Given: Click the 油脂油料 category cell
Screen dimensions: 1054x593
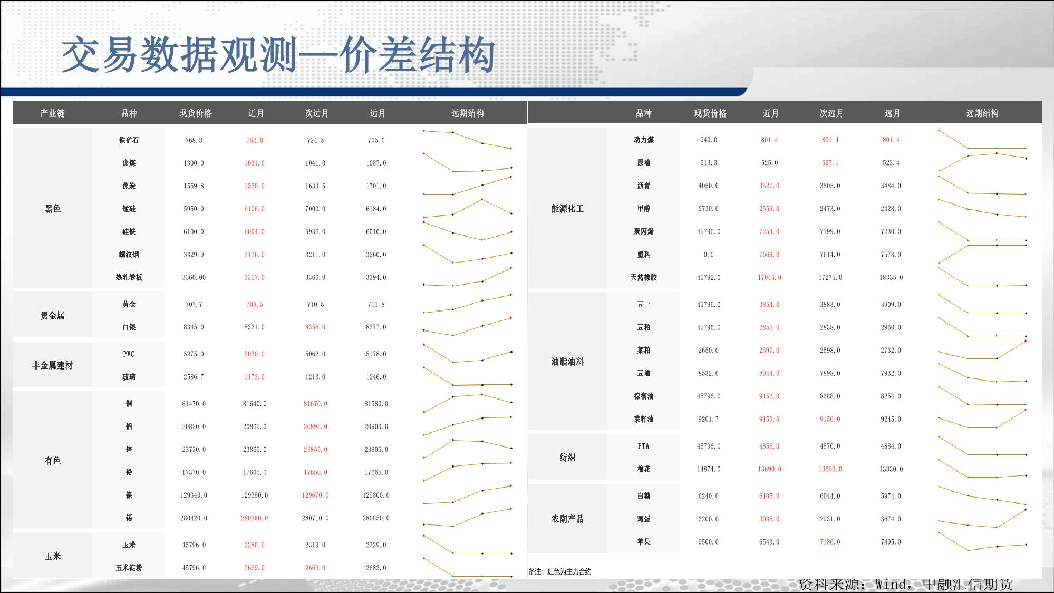Looking at the screenshot, I should pos(567,362).
